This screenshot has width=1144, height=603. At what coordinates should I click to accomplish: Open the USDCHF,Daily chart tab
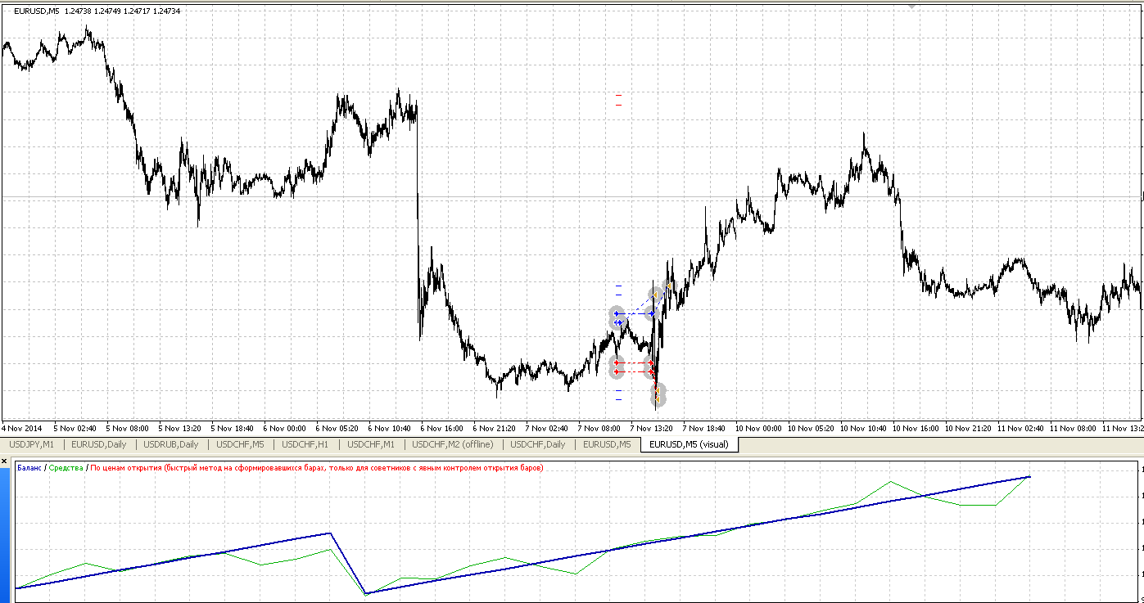click(x=537, y=444)
